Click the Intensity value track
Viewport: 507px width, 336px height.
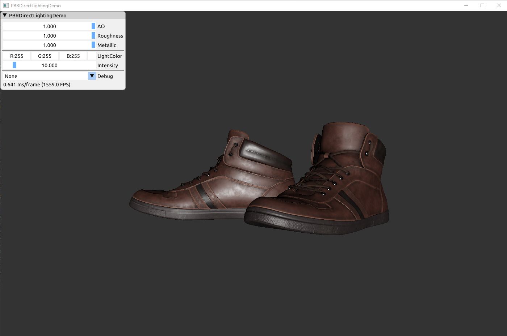(x=50, y=65)
